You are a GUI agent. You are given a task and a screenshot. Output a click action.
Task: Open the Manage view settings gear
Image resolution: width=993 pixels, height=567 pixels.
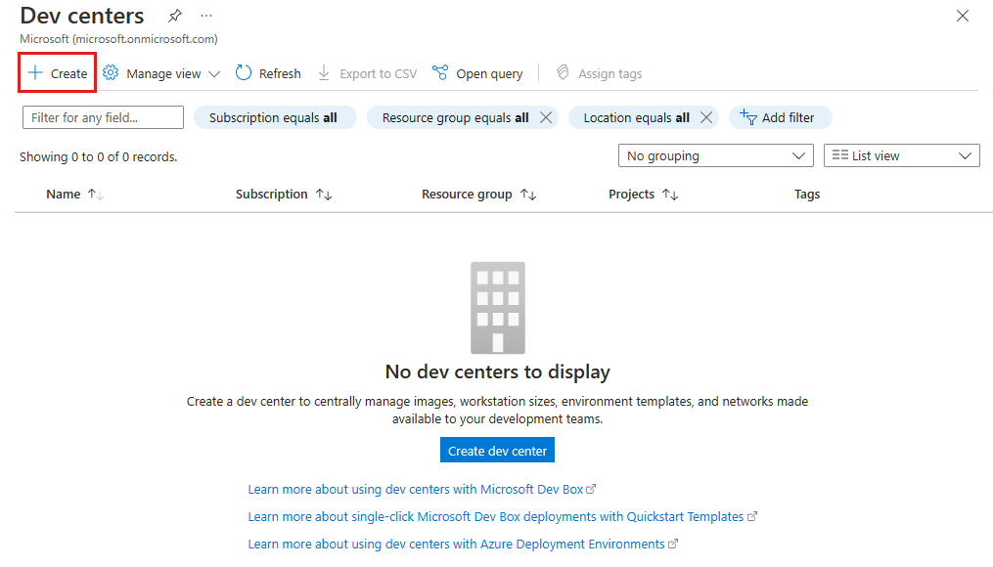tap(111, 72)
